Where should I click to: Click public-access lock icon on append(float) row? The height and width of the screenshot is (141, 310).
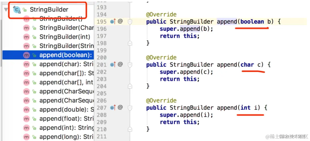click(x=35, y=119)
